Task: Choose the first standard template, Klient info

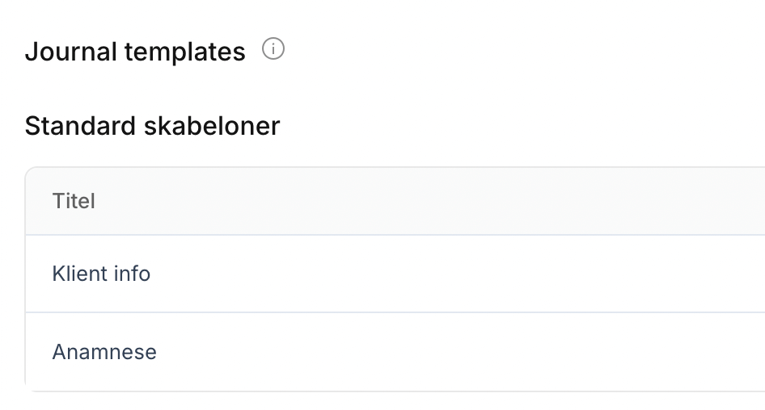Action: coord(101,274)
